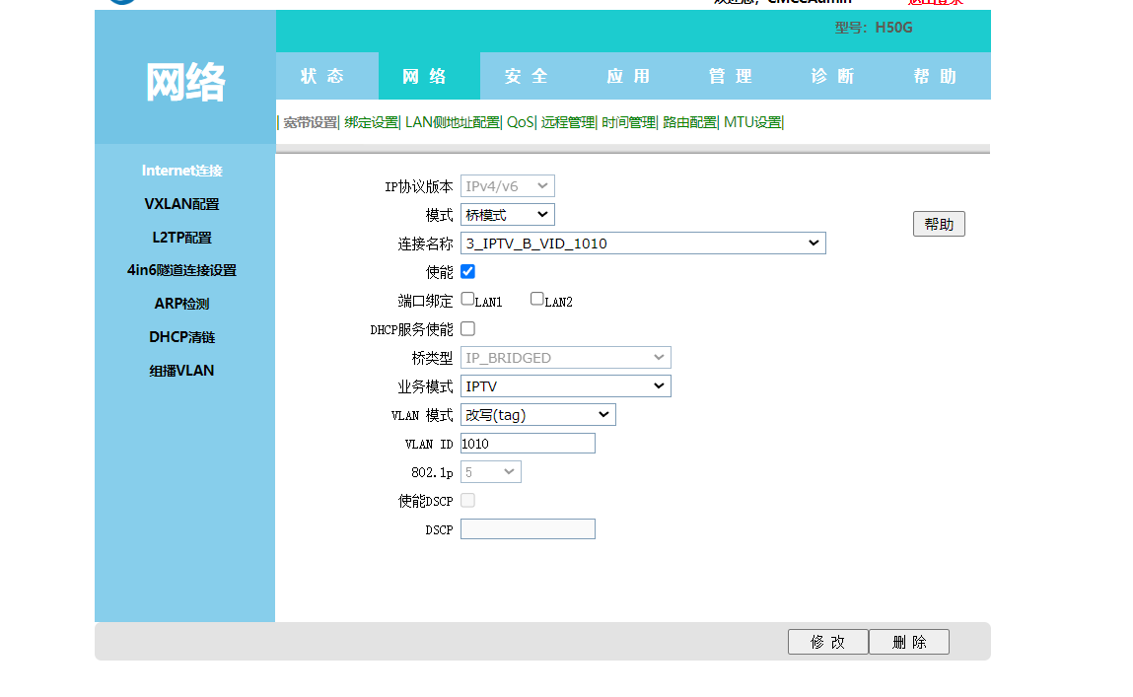Viewport: 1133px width, 697px height.
Task: Expand the 连接名称 connection name dropdown
Action: click(x=642, y=243)
